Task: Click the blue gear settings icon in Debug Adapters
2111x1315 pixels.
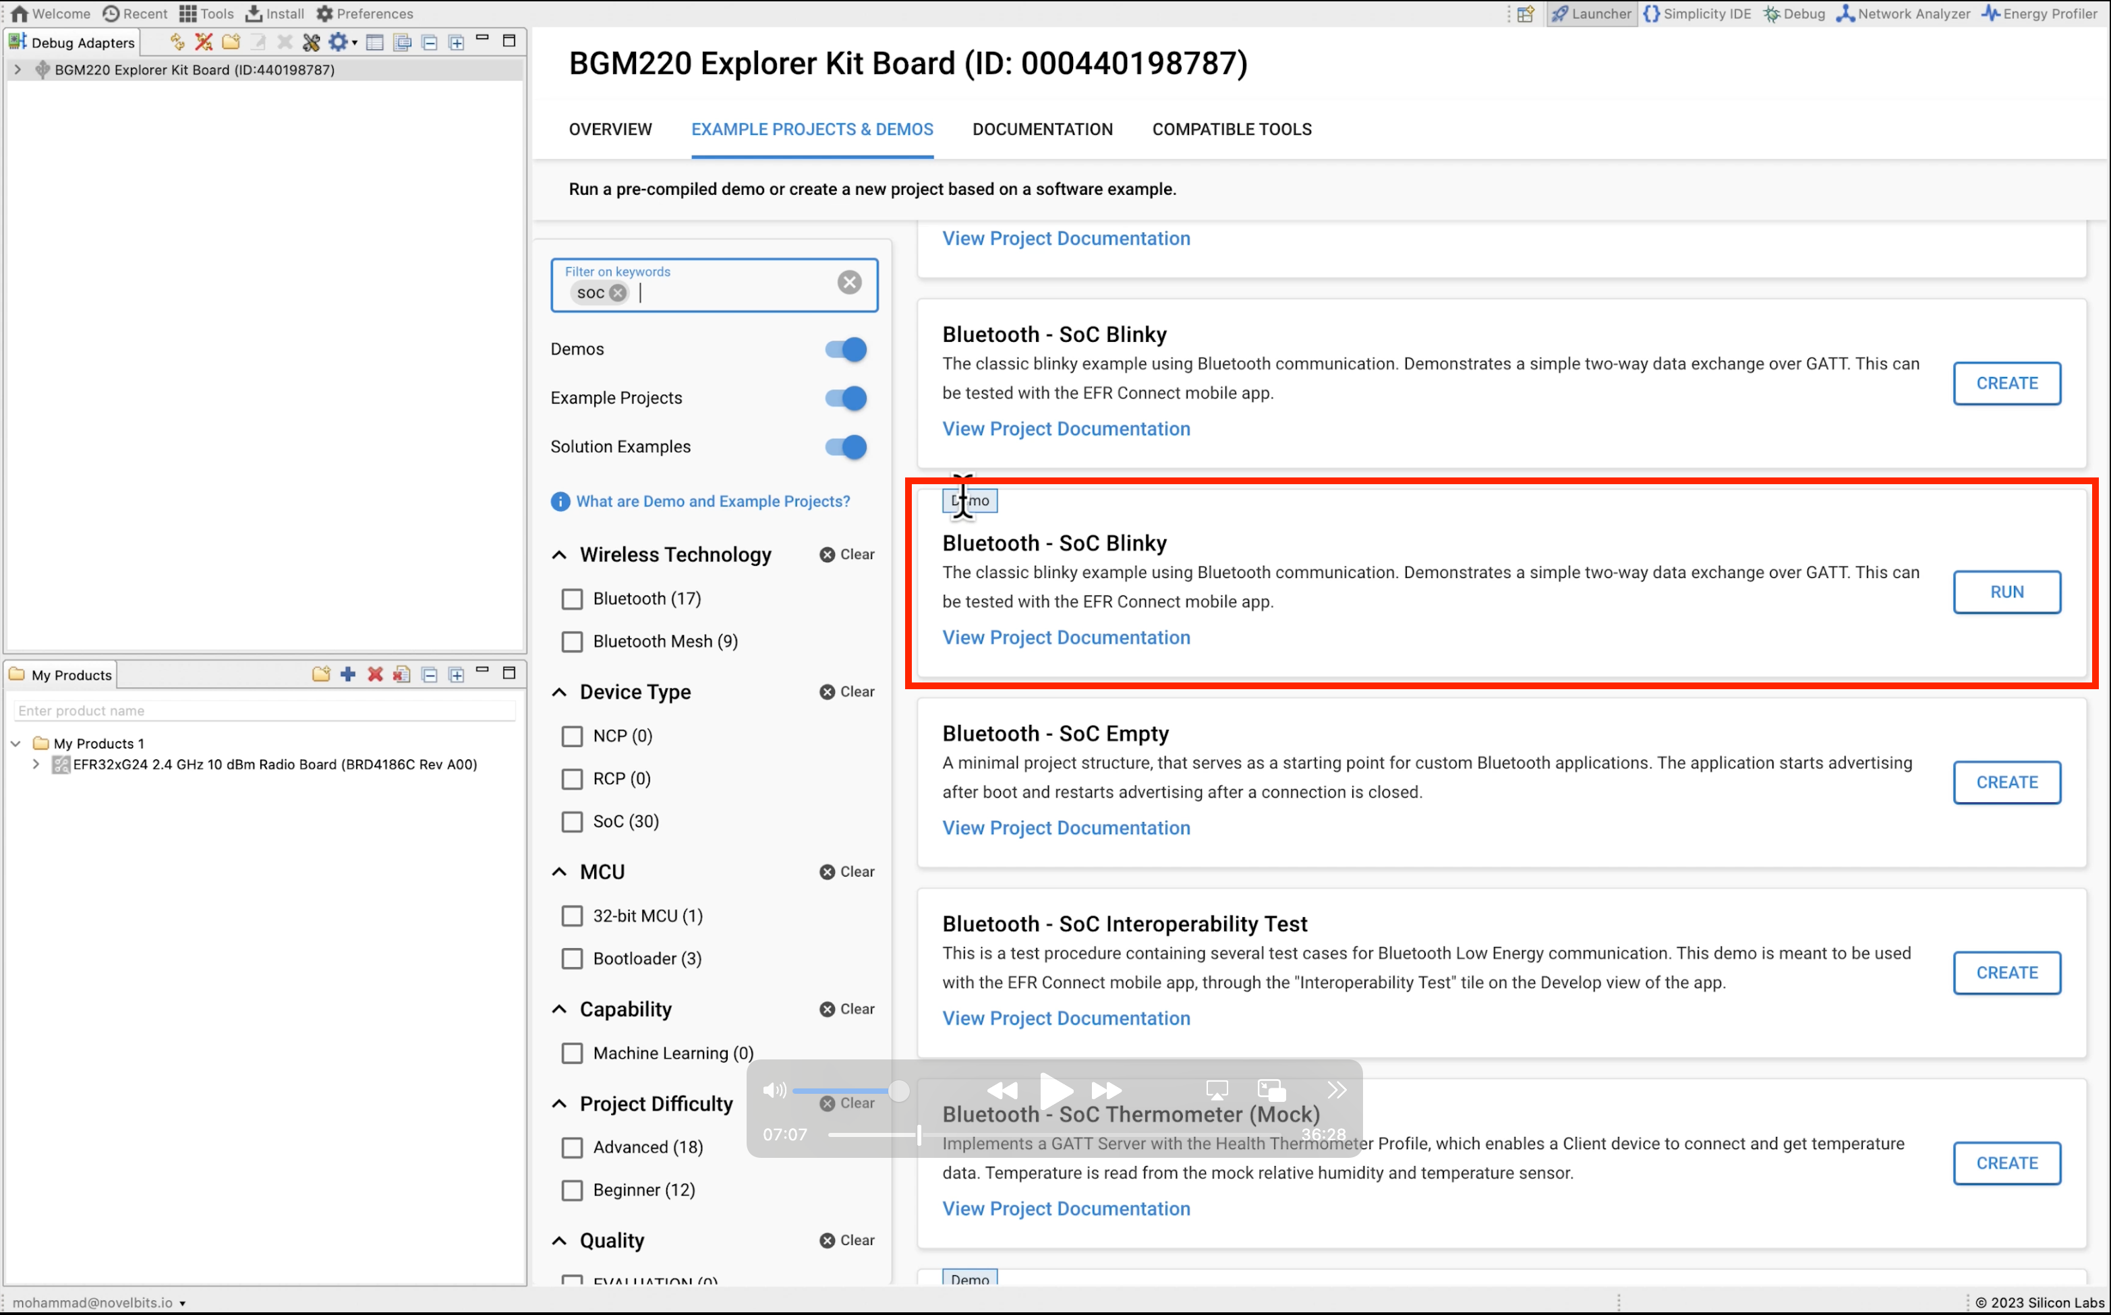Action: (337, 42)
